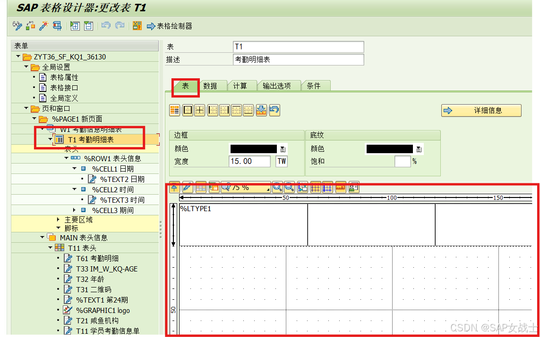Viewport: 540px width, 337px height.
Task: Apply top border line icon
Action: click(236, 110)
